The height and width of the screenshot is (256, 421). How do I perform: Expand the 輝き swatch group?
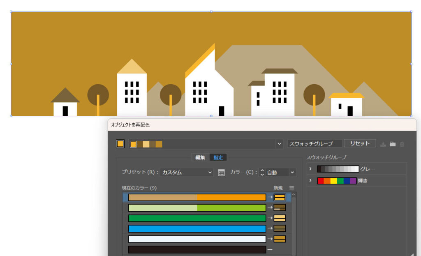(311, 181)
